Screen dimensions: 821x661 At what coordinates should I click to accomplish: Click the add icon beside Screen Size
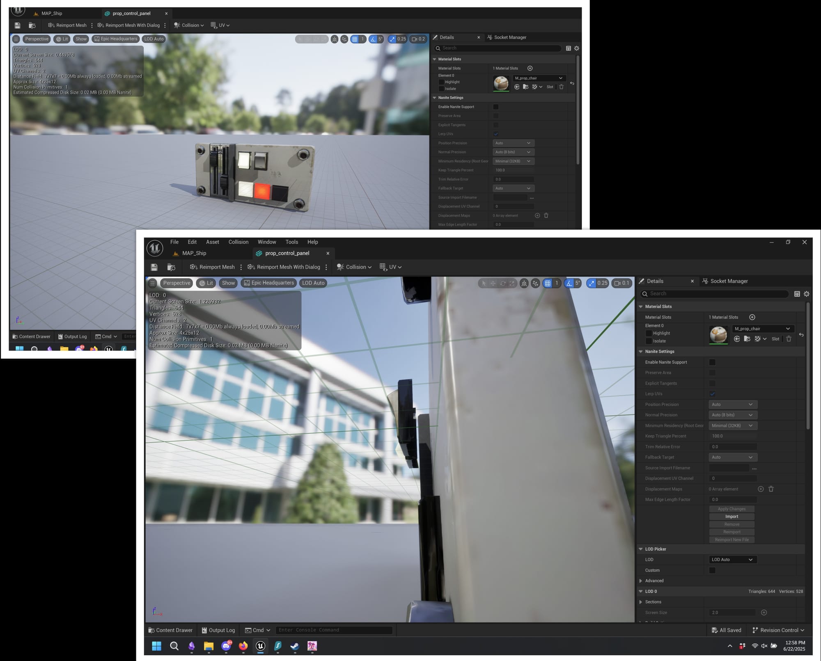pos(764,613)
